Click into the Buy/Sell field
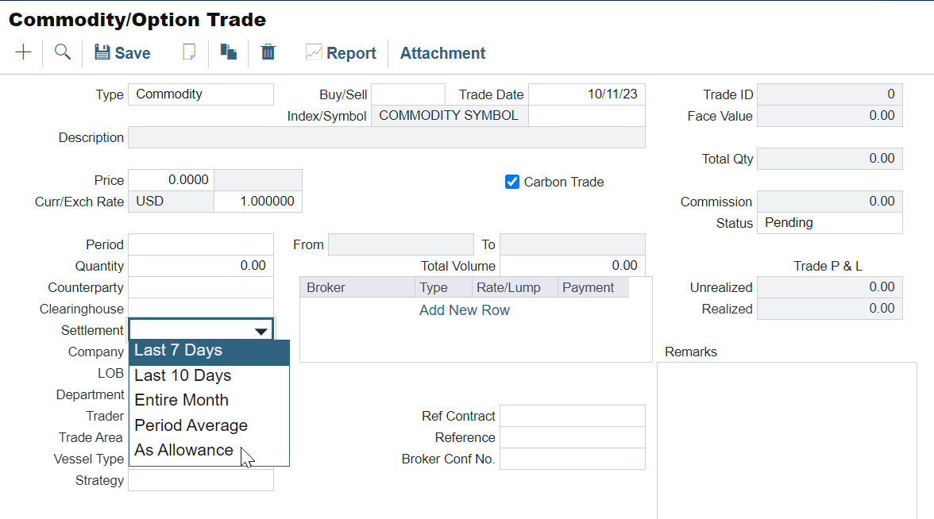The width and height of the screenshot is (934, 519). click(x=407, y=94)
